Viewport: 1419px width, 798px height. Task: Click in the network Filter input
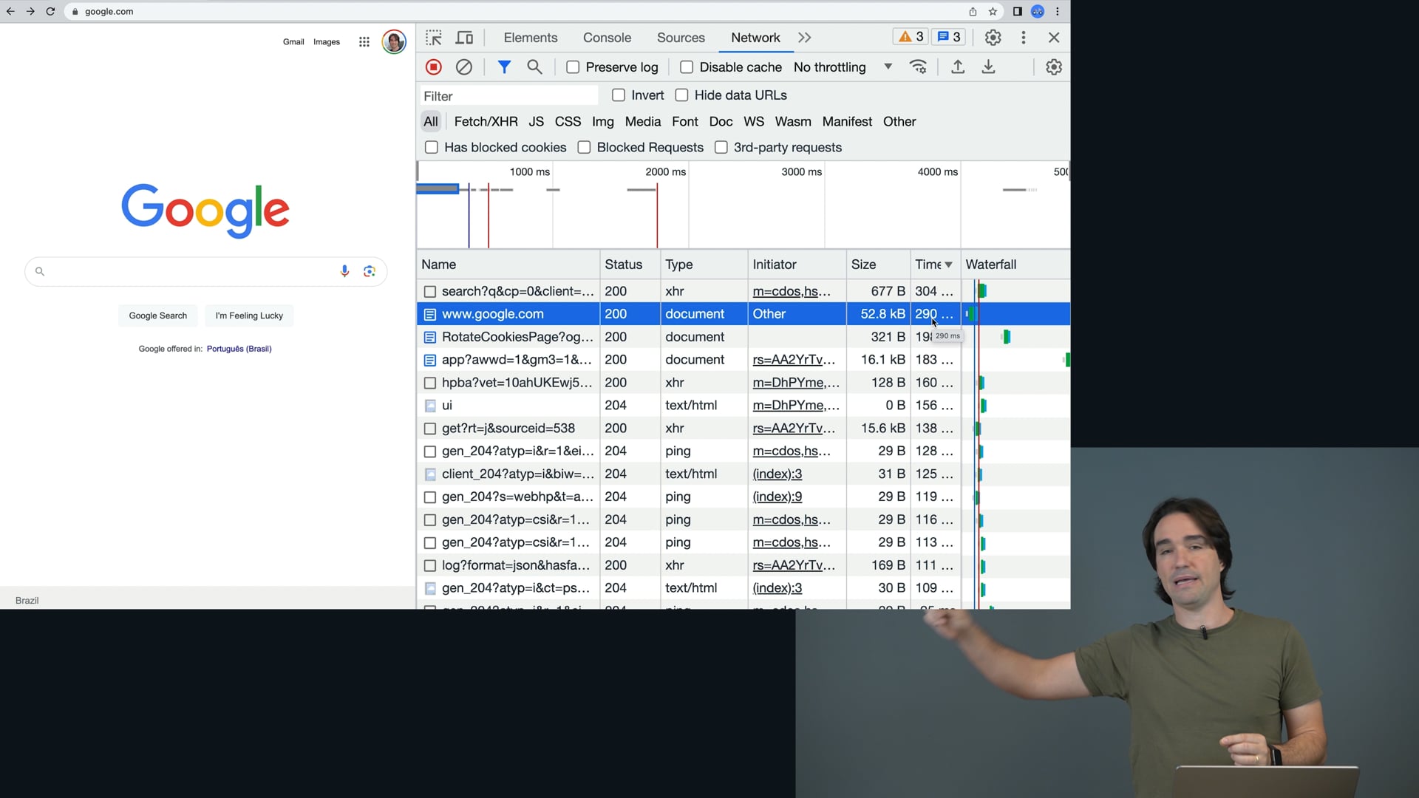[x=508, y=96]
